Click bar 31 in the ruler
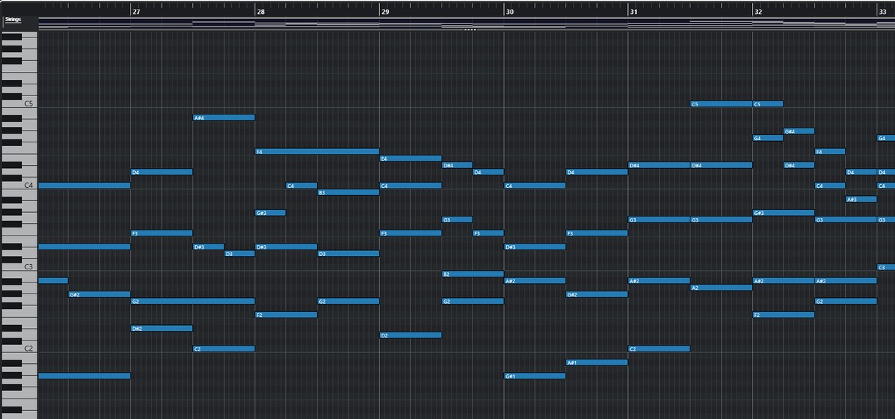Image resolution: width=895 pixels, height=419 pixels. click(x=634, y=12)
